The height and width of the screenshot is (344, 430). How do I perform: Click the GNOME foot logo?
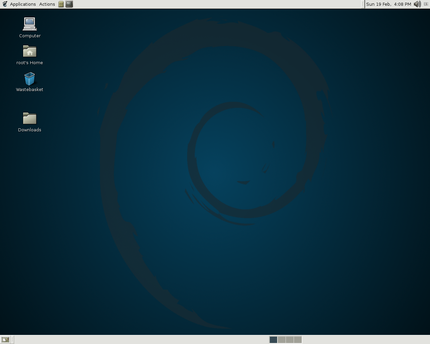click(5, 4)
